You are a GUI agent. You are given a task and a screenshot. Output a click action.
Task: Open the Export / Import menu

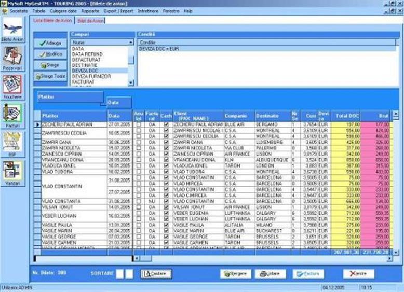[x=118, y=11]
